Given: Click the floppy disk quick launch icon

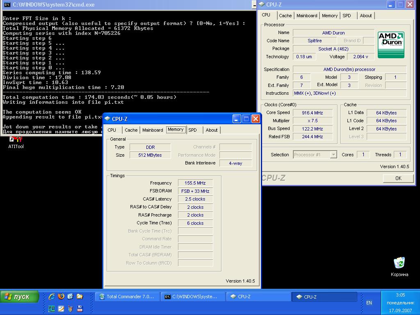Looking at the screenshot, I should (x=80, y=308).
